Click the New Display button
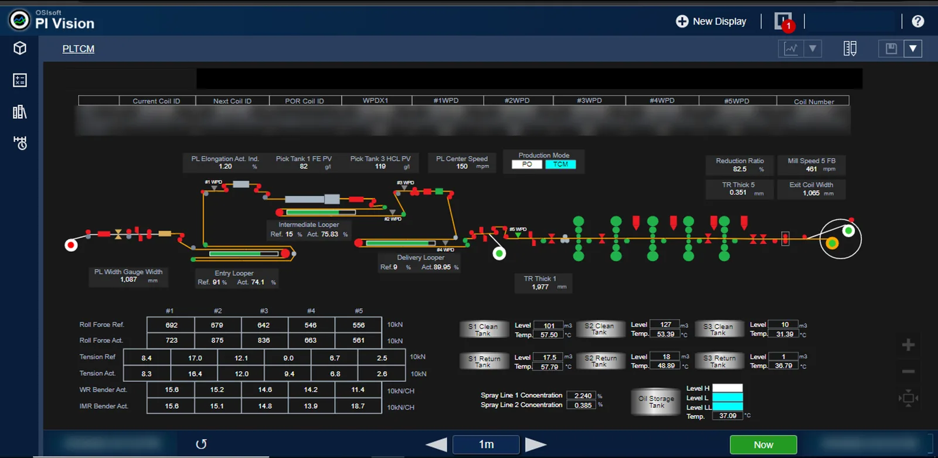938x458 pixels. [x=711, y=21]
